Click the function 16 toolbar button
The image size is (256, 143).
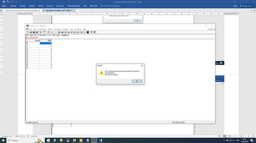[68, 33]
